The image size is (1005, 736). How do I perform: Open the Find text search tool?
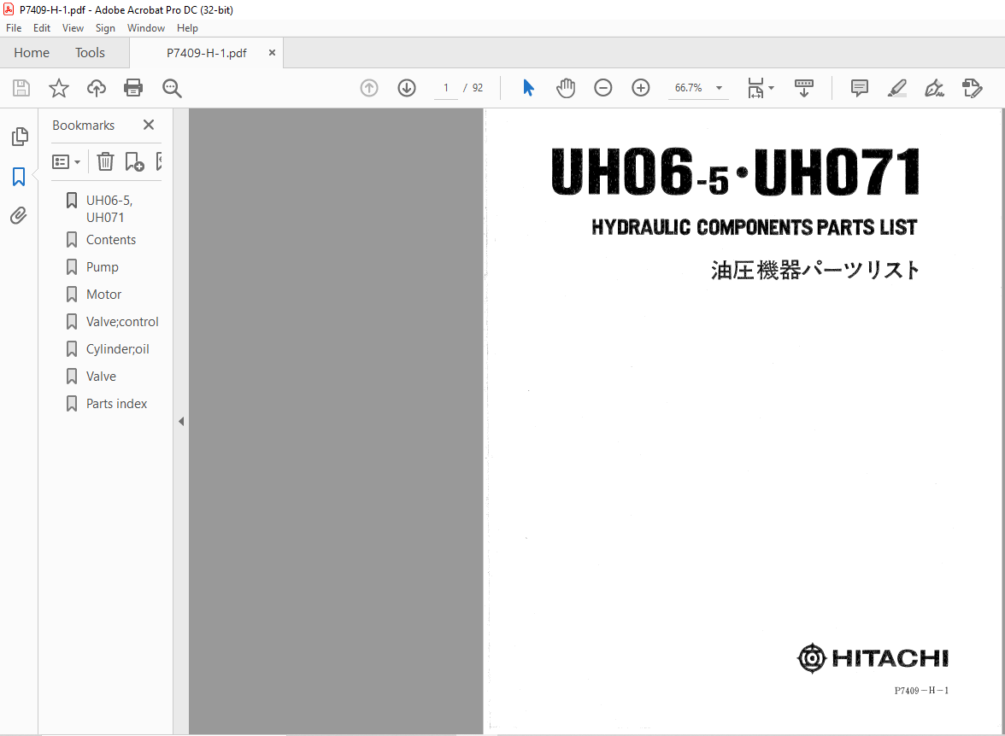click(172, 88)
